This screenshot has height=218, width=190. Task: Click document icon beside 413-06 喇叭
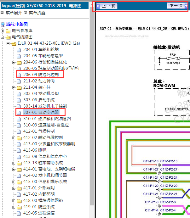pyautogui.click(x=19, y=150)
